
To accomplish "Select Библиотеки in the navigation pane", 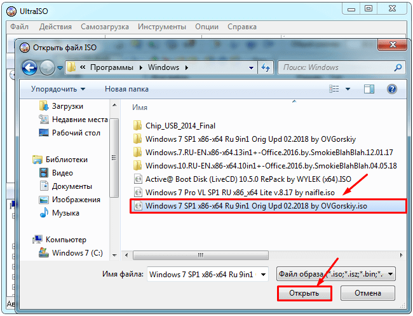I will (x=60, y=160).
